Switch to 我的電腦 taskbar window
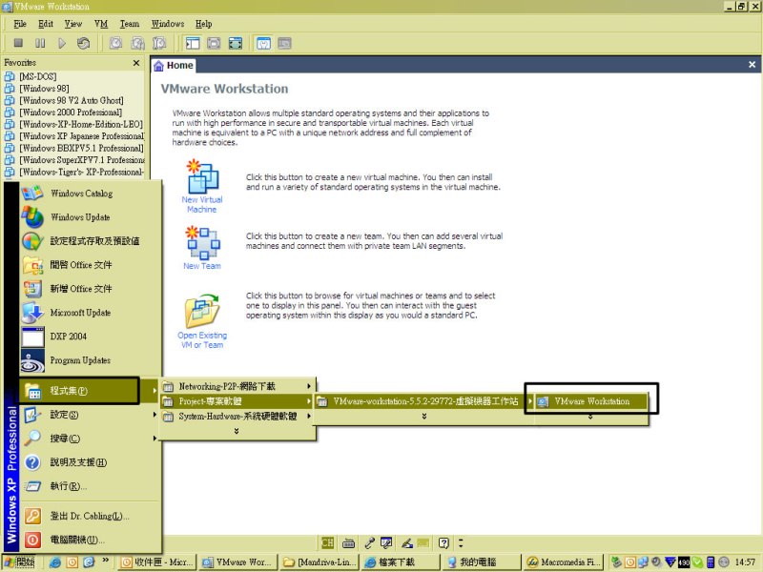Screen dimensions: 763x572 pos(483,562)
